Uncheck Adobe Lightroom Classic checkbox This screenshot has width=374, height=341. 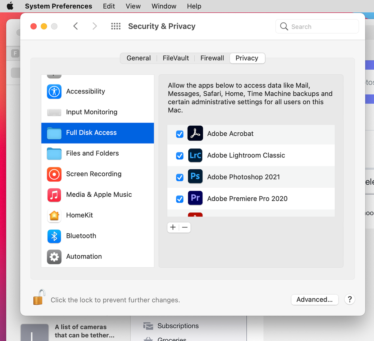180,156
